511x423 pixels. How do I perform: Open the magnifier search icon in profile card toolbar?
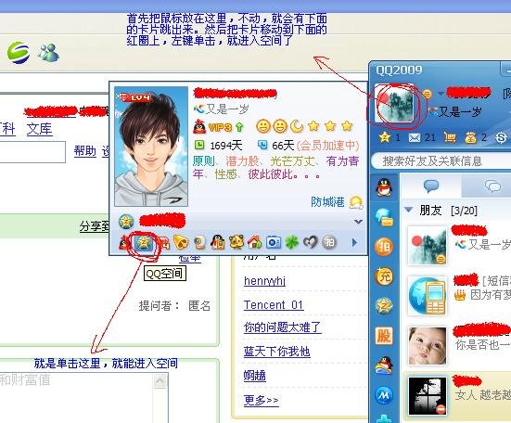click(x=199, y=242)
